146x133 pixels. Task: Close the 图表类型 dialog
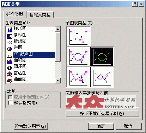141,4
